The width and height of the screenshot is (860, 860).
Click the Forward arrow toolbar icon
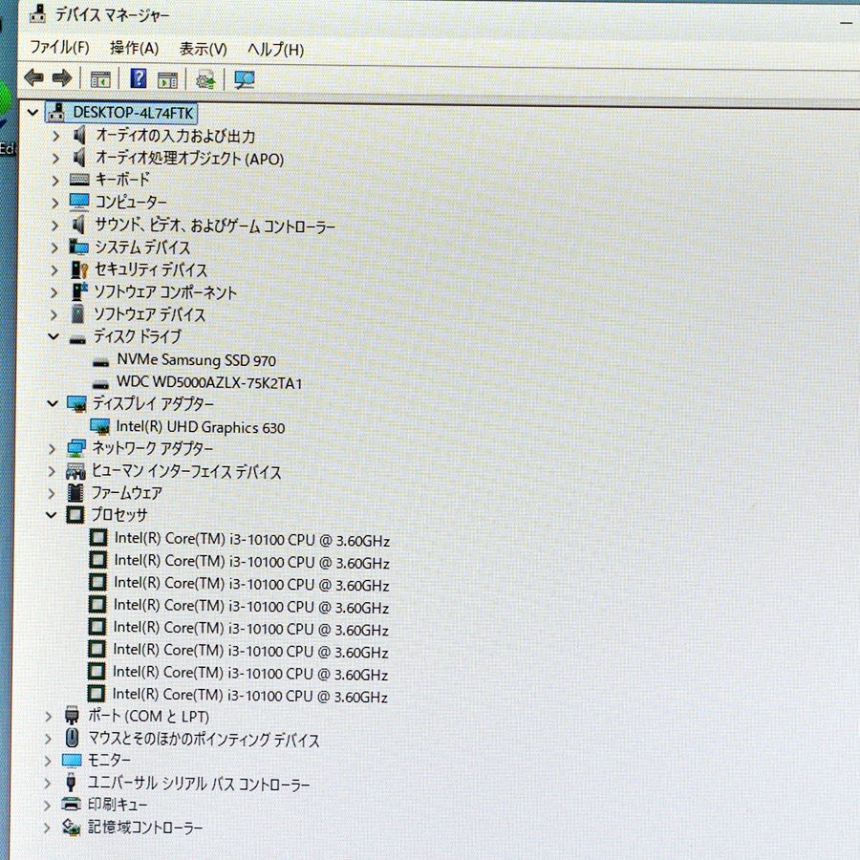tap(62, 78)
